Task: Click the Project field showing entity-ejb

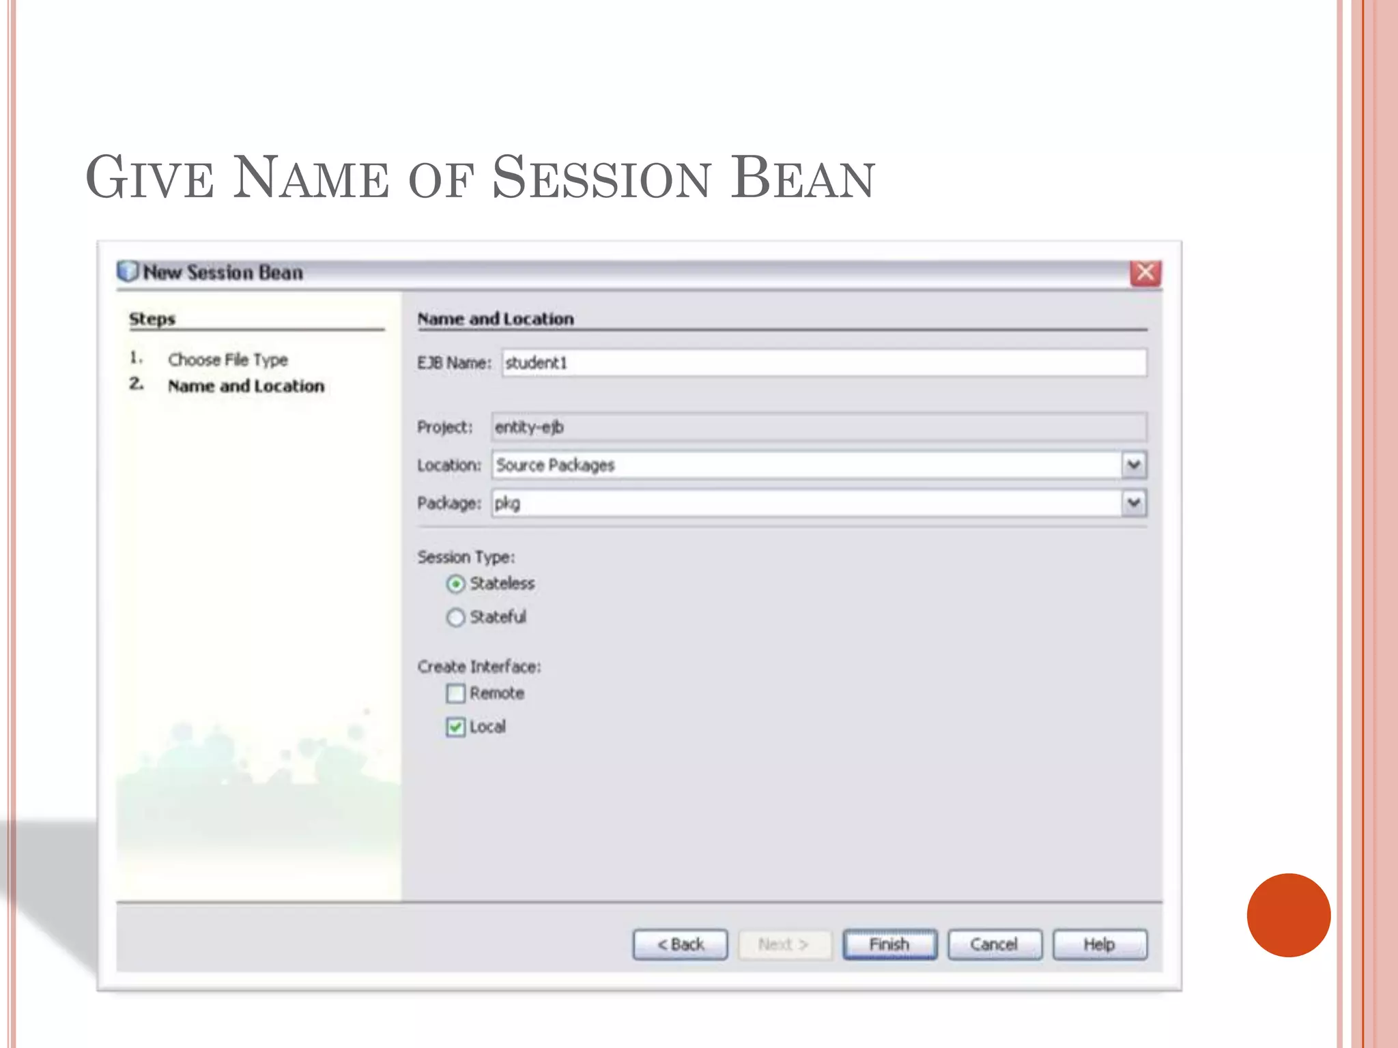Action: point(818,427)
